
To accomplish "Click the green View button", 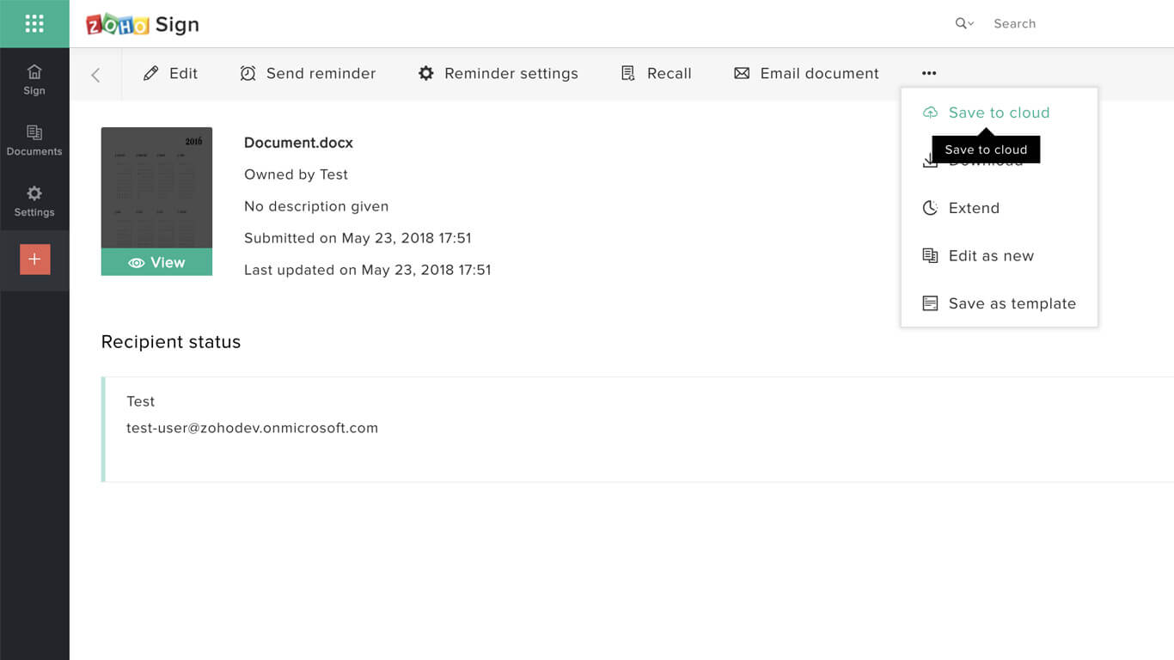I will (156, 262).
